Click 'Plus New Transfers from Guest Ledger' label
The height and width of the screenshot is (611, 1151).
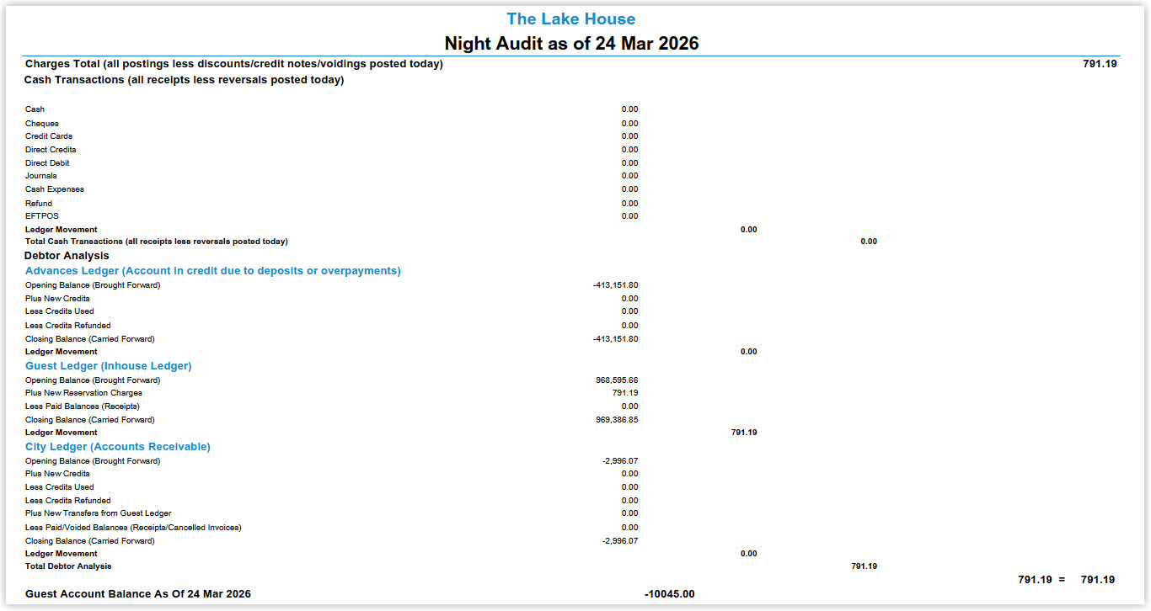99,513
